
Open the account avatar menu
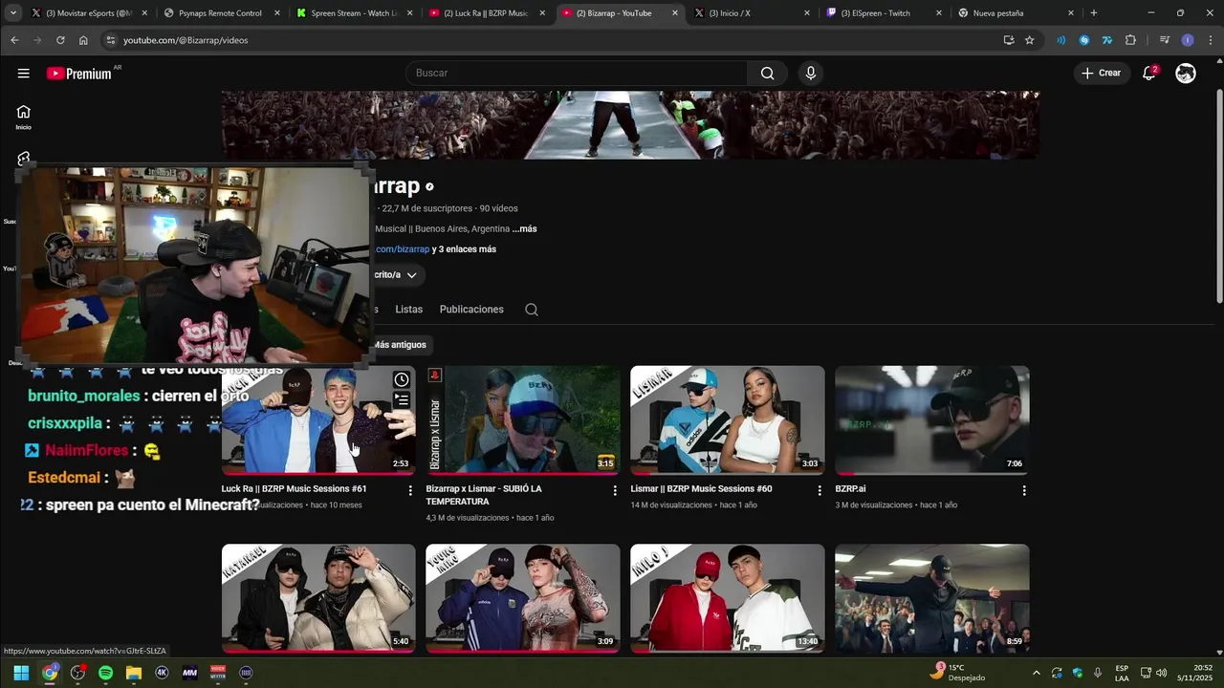pyautogui.click(x=1186, y=74)
